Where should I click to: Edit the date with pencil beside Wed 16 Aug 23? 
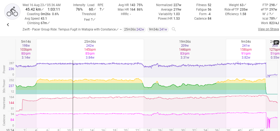coord(46,5)
